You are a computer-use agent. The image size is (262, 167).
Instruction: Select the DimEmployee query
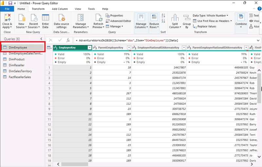(22, 47)
